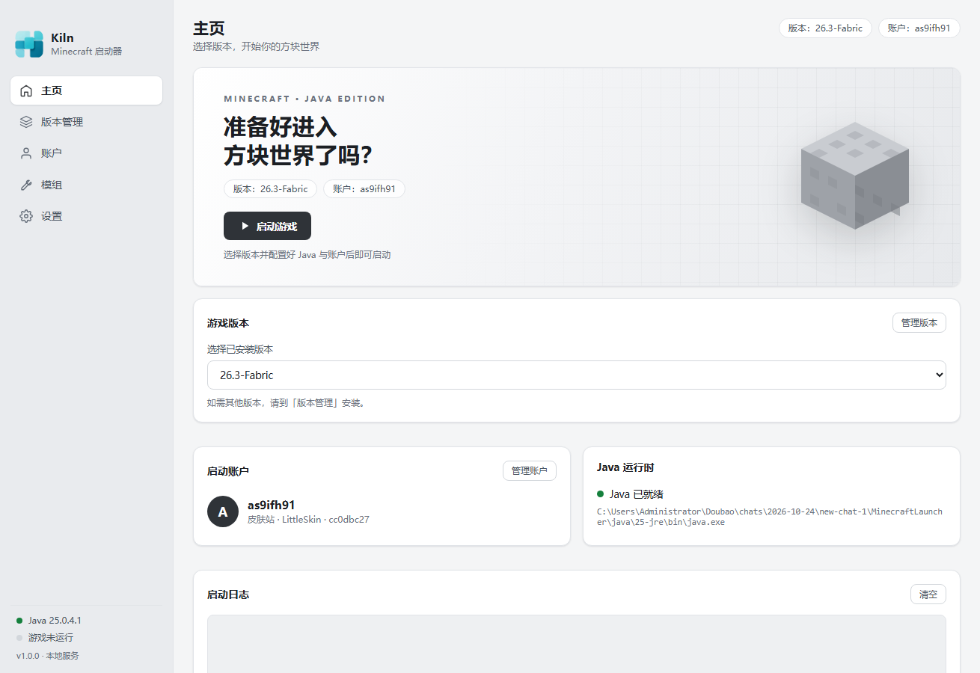Click v1.0.0 · 本地服务 footer text
Image resolution: width=980 pixels, height=673 pixels.
pyautogui.click(x=48, y=656)
